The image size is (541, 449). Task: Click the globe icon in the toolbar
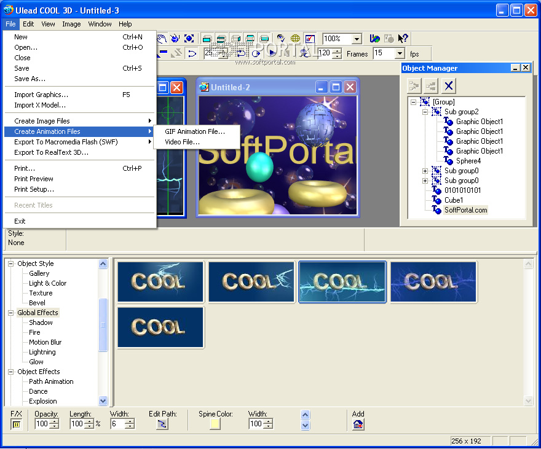295,39
